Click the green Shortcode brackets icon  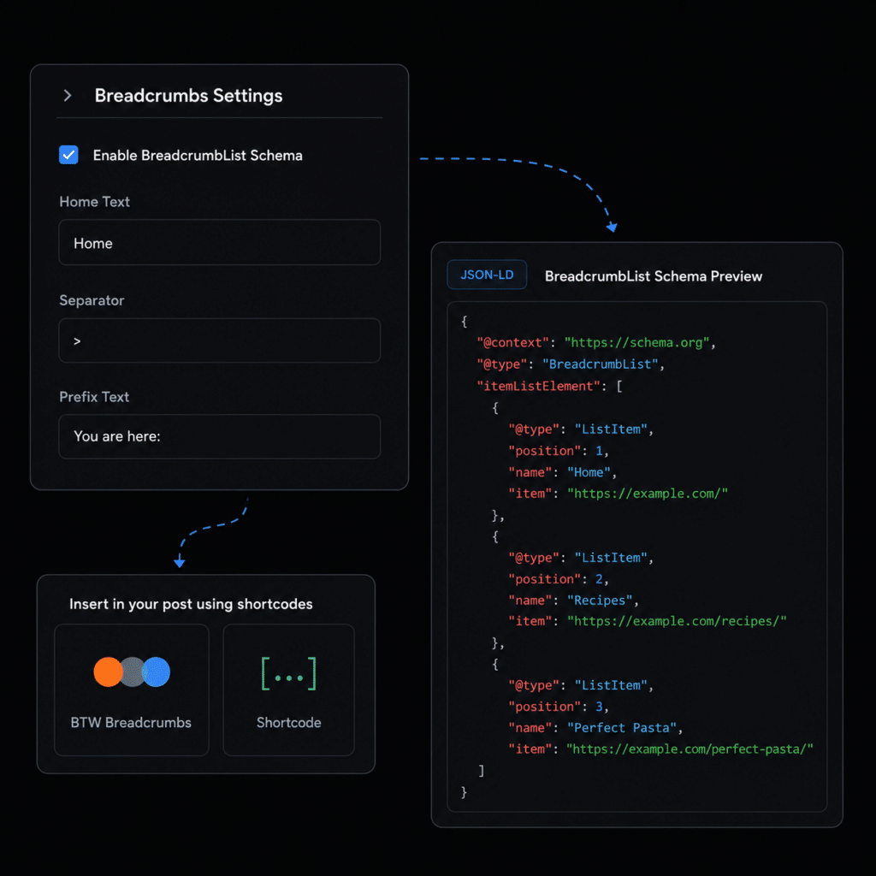point(289,674)
